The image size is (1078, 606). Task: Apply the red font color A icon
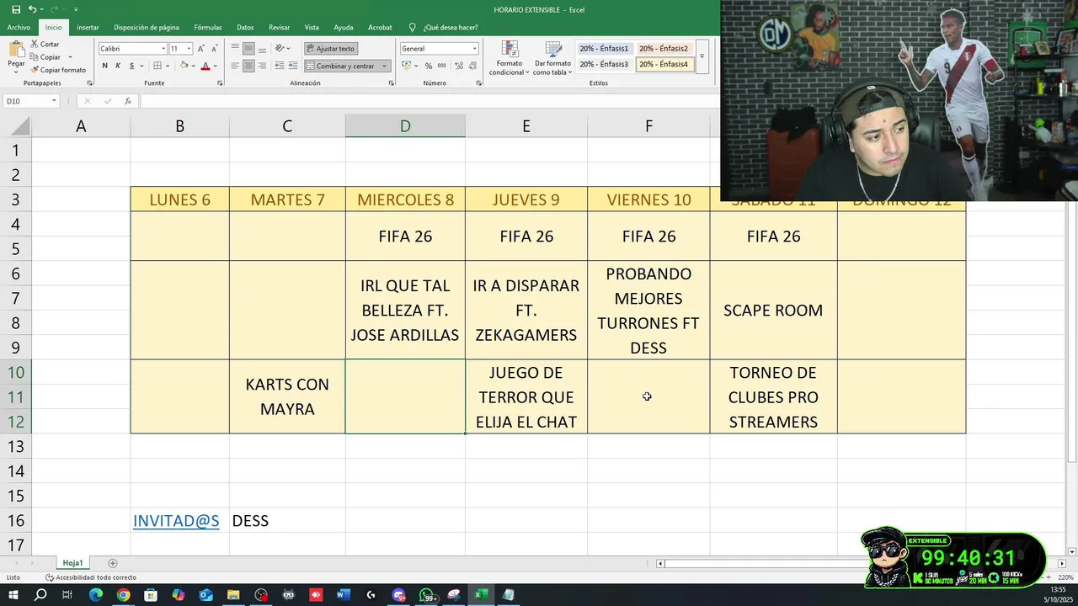click(x=205, y=66)
